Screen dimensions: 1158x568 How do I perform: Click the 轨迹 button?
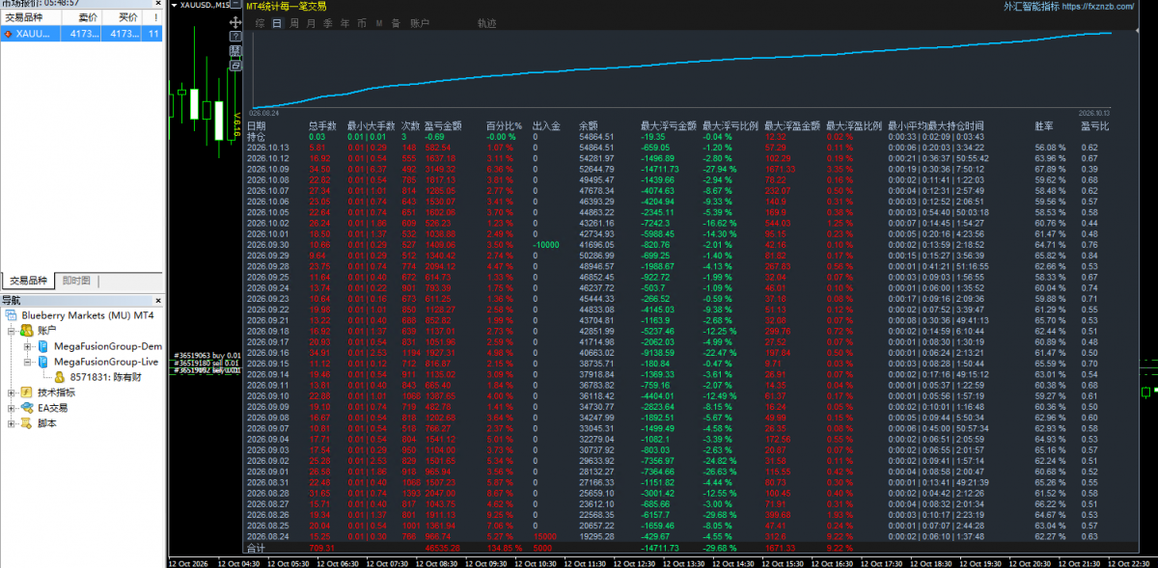[x=487, y=22]
